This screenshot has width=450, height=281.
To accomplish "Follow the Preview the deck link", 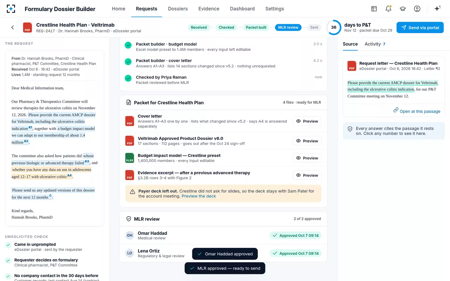I will [x=199, y=196].
